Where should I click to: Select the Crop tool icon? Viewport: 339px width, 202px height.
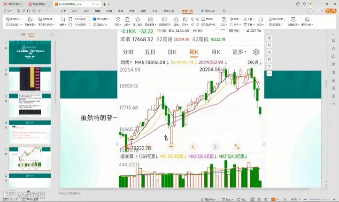(x=63, y=19)
